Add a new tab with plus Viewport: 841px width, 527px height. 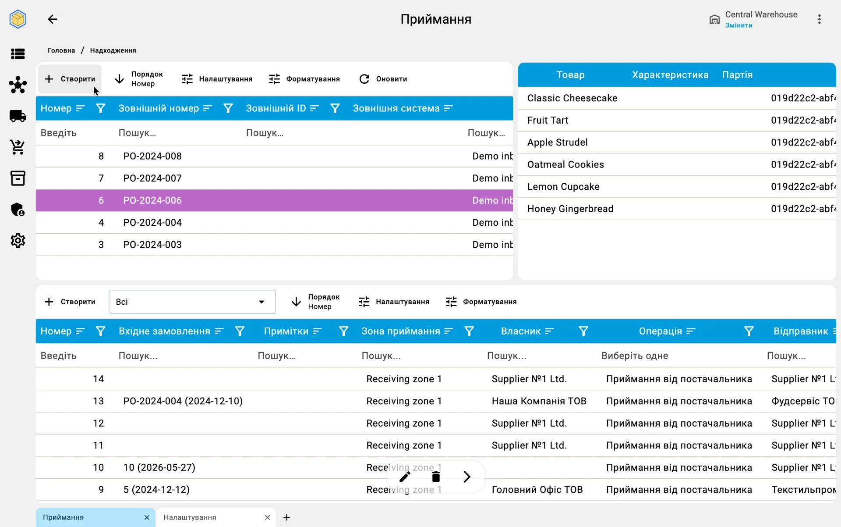286,517
